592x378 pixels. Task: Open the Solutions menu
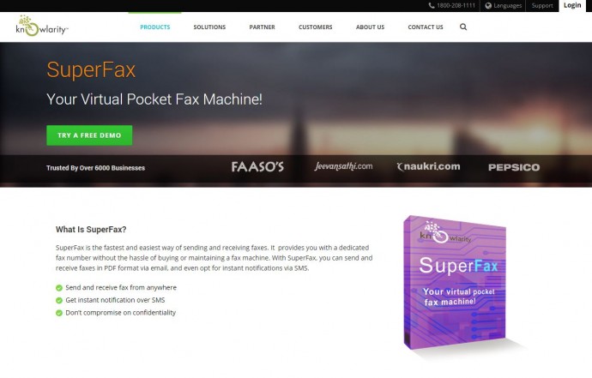[209, 27]
